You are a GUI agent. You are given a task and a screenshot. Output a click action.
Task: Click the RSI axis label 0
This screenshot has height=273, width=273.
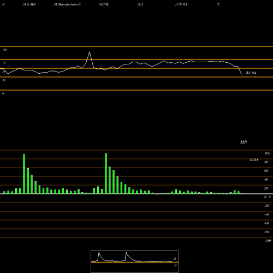(x=3, y=93)
